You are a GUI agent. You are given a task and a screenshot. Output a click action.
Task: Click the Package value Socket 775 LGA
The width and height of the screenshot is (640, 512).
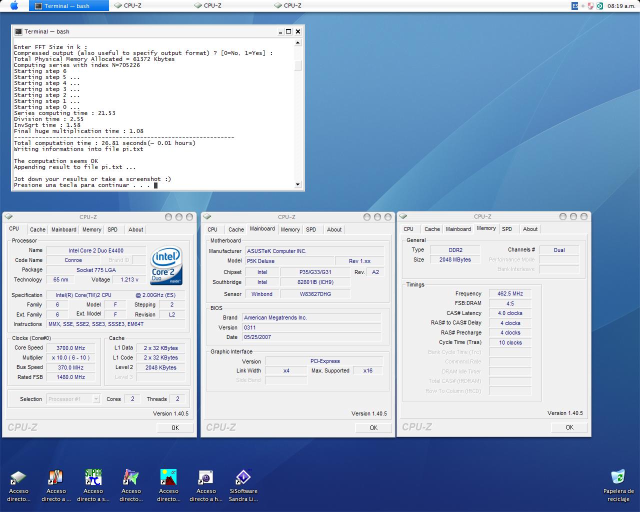pyautogui.click(x=96, y=270)
